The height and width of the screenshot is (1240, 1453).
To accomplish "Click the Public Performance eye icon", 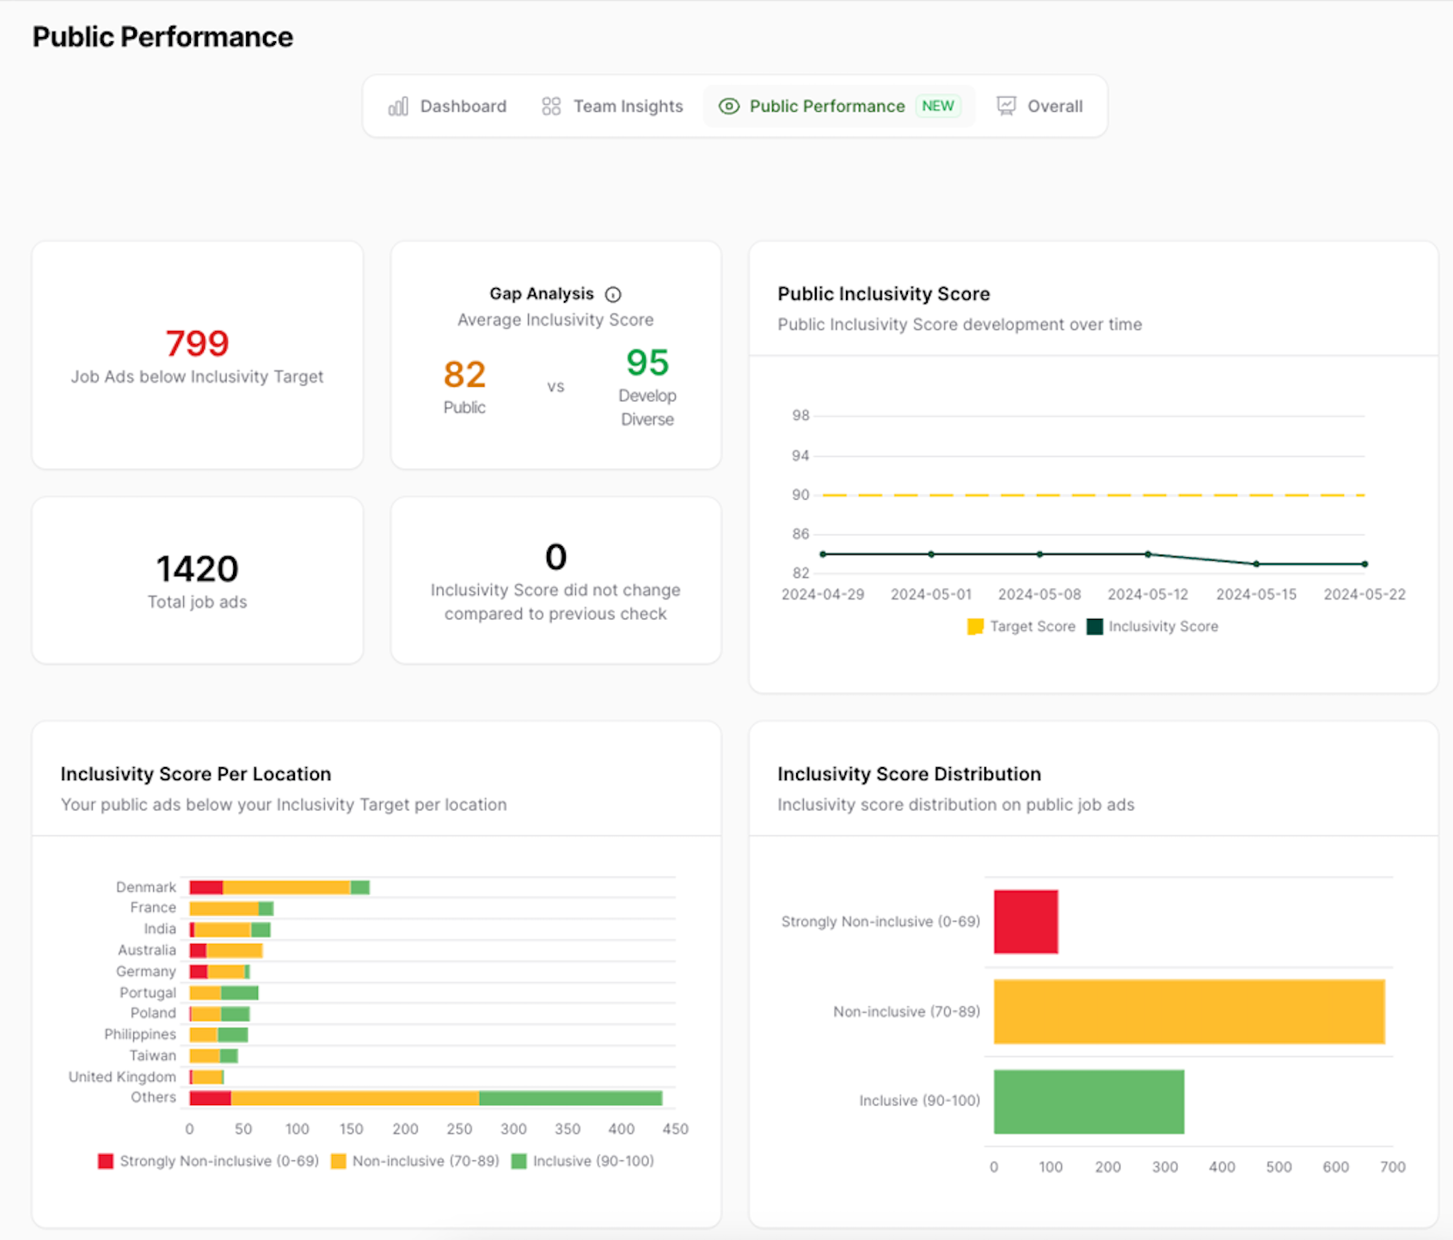I will pyautogui.click(x=729, y=107).
